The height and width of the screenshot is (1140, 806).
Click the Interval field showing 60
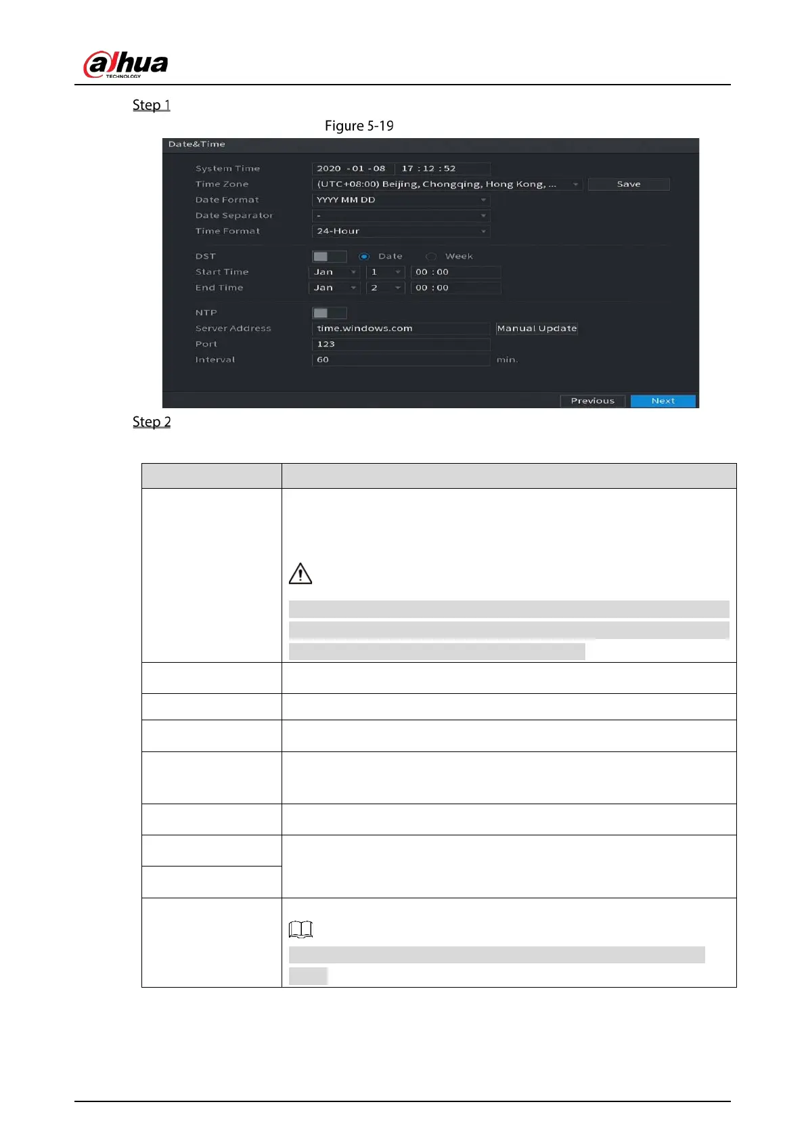tap(401, 359)
